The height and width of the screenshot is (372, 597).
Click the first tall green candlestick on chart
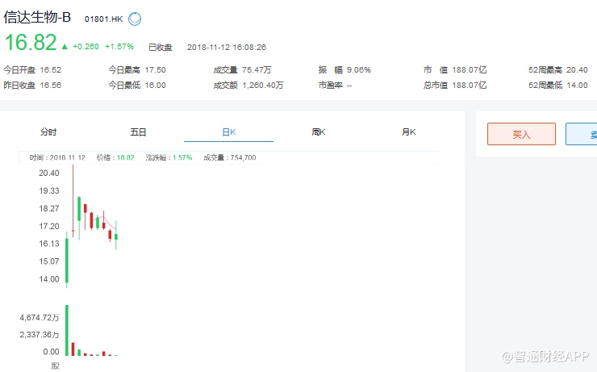point(67,261)
